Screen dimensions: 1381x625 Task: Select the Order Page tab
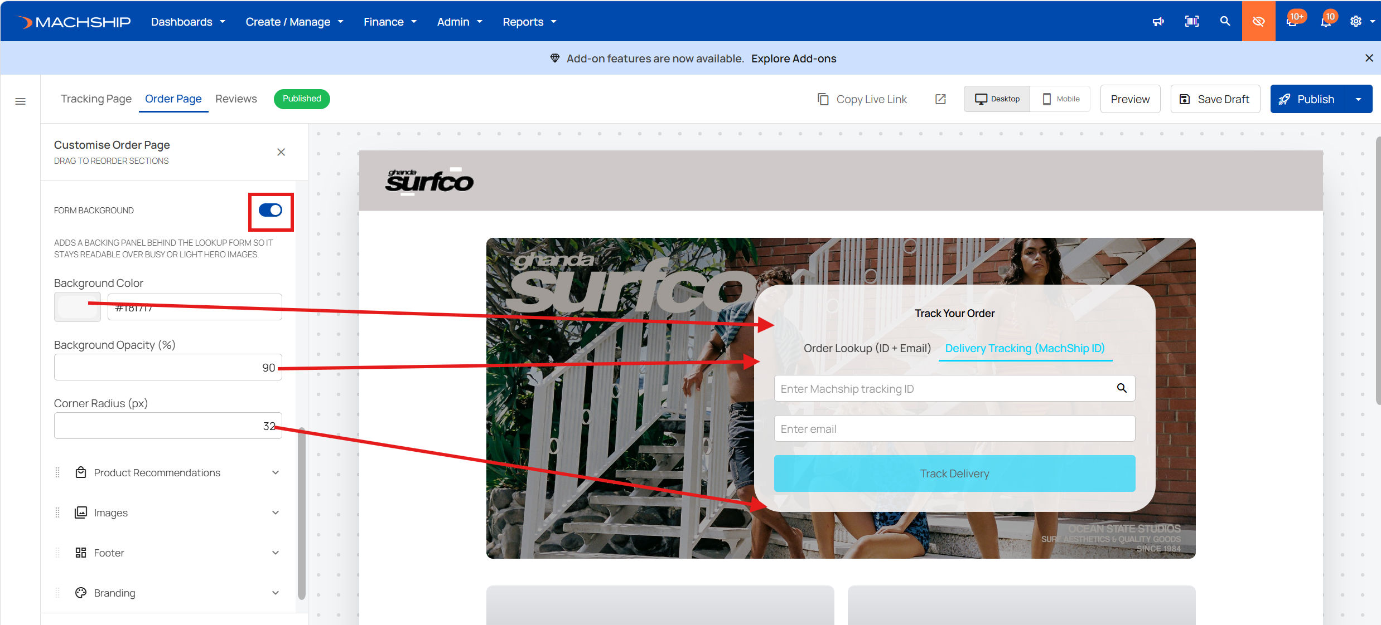[173, 99]
